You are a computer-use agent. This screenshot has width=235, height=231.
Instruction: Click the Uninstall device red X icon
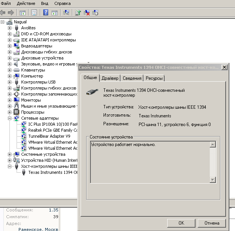tap(87, 13)
